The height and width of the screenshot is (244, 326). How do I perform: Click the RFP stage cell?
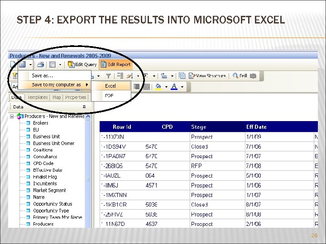[217, 166]
